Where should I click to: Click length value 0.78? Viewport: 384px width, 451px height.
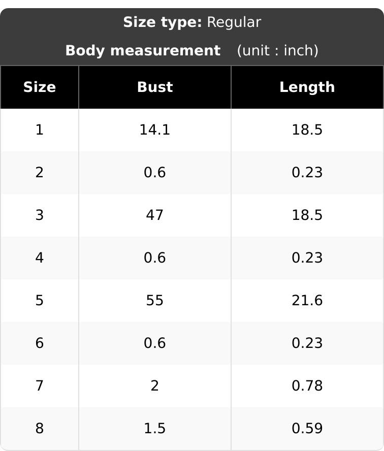[x=307, y=385]
